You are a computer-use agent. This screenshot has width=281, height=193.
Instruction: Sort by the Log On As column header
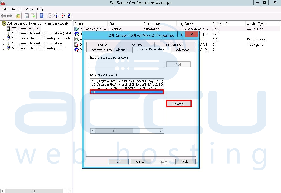point(194,24)
